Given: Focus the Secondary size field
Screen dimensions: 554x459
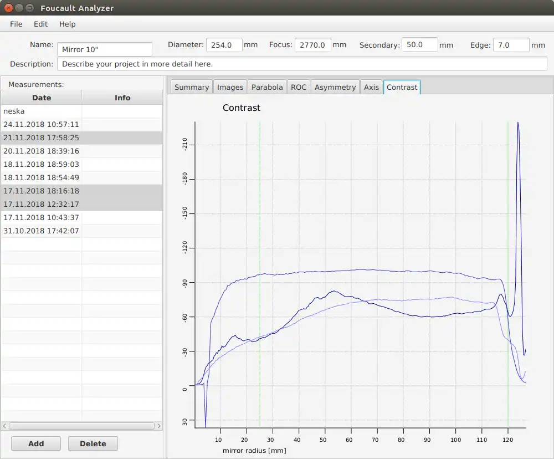Looking at the screenshot, I should 419,45.
